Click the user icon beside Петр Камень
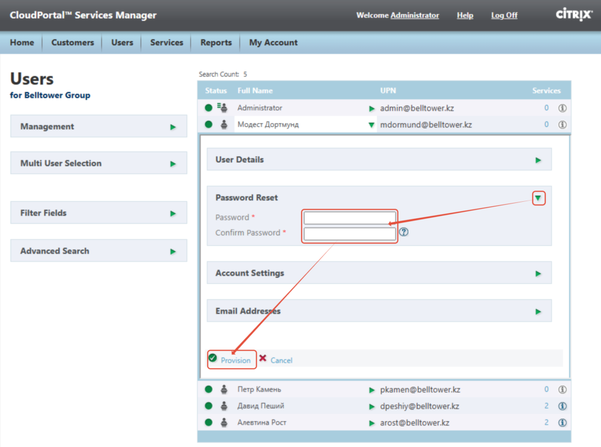 point(224,390)
